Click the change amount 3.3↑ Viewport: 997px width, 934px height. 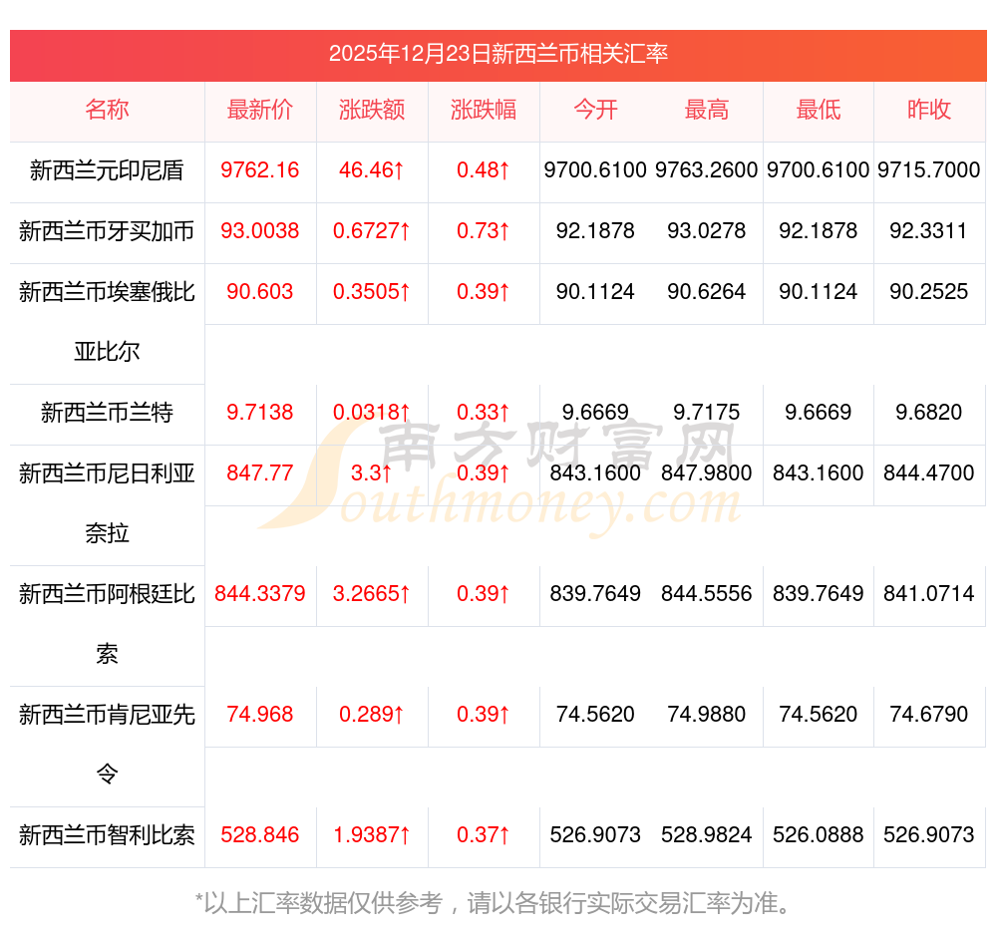click(372, 473)
